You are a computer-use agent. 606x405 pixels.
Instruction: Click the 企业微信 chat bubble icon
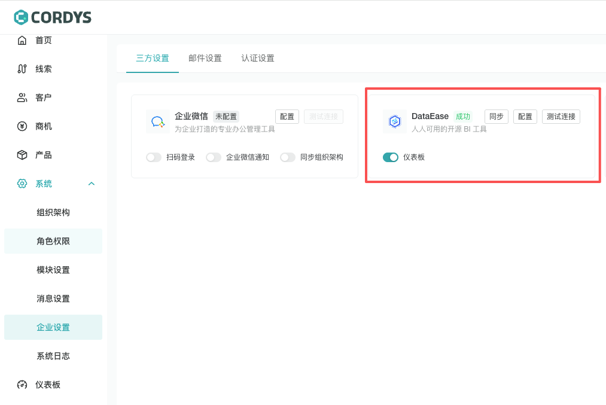point(158,121)
